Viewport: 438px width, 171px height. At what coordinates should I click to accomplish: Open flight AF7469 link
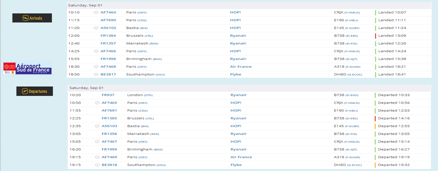pos(109,157)
